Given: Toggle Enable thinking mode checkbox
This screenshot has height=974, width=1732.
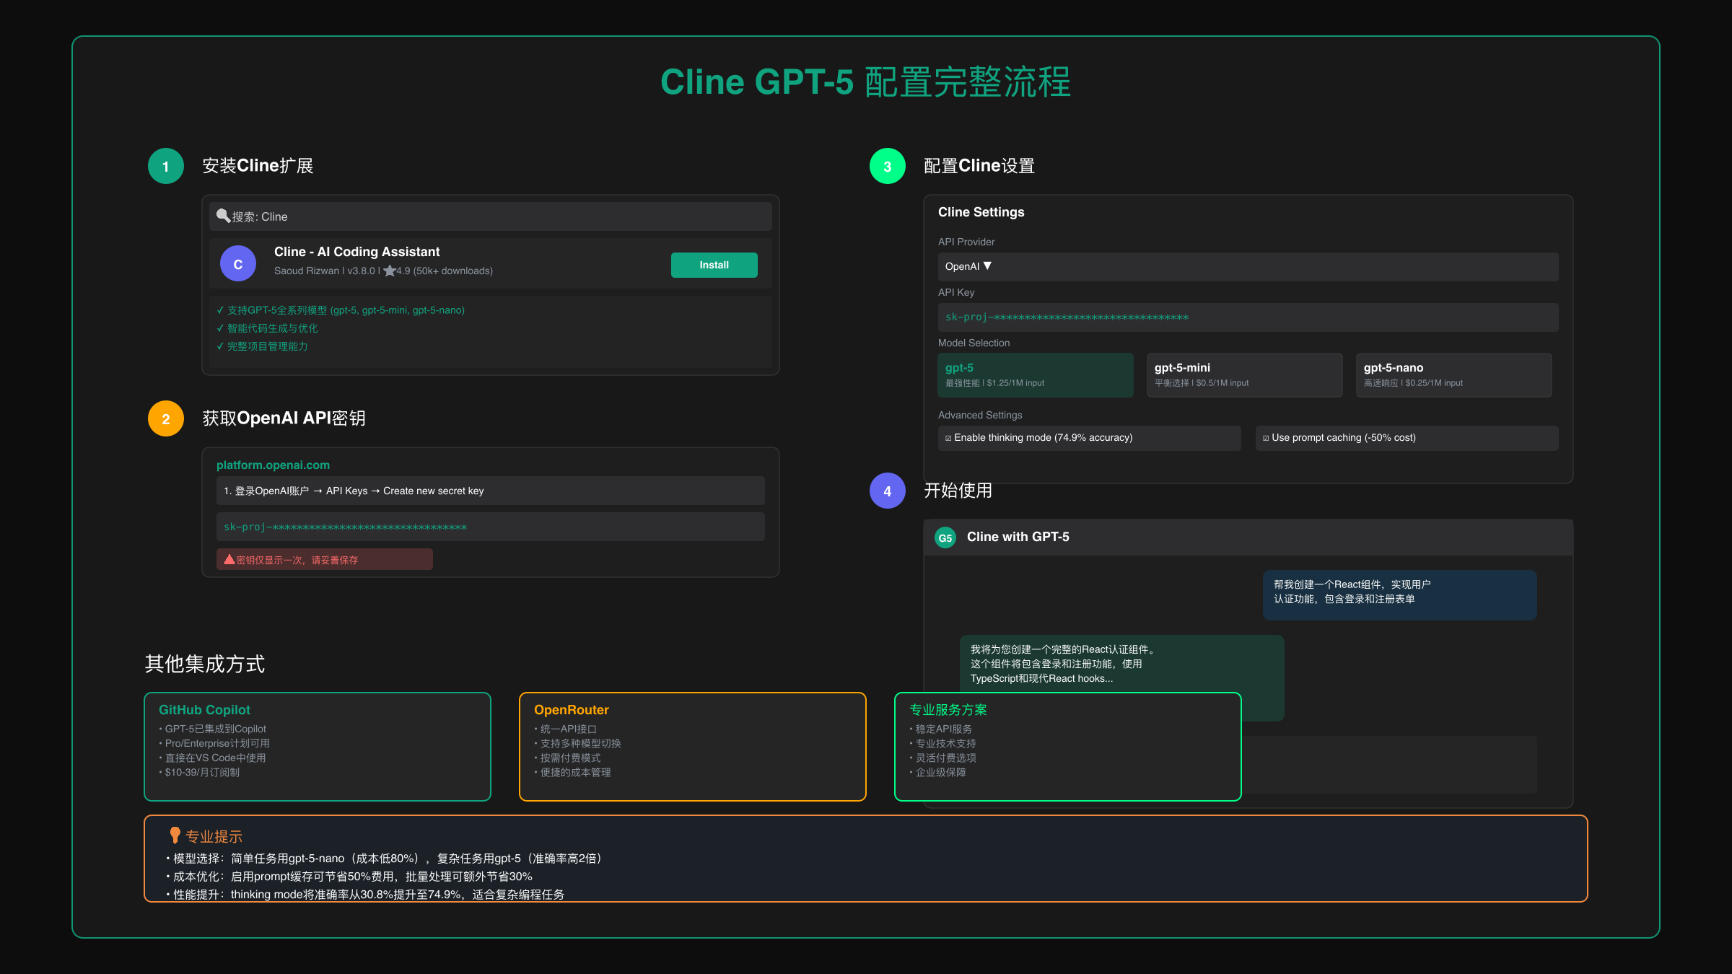Looking at the screenshot, I should 948,438.
